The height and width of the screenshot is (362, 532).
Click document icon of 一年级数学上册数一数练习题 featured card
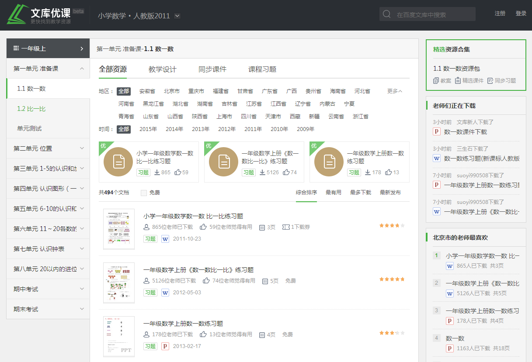pyautogui.click(x=329, y=162)
